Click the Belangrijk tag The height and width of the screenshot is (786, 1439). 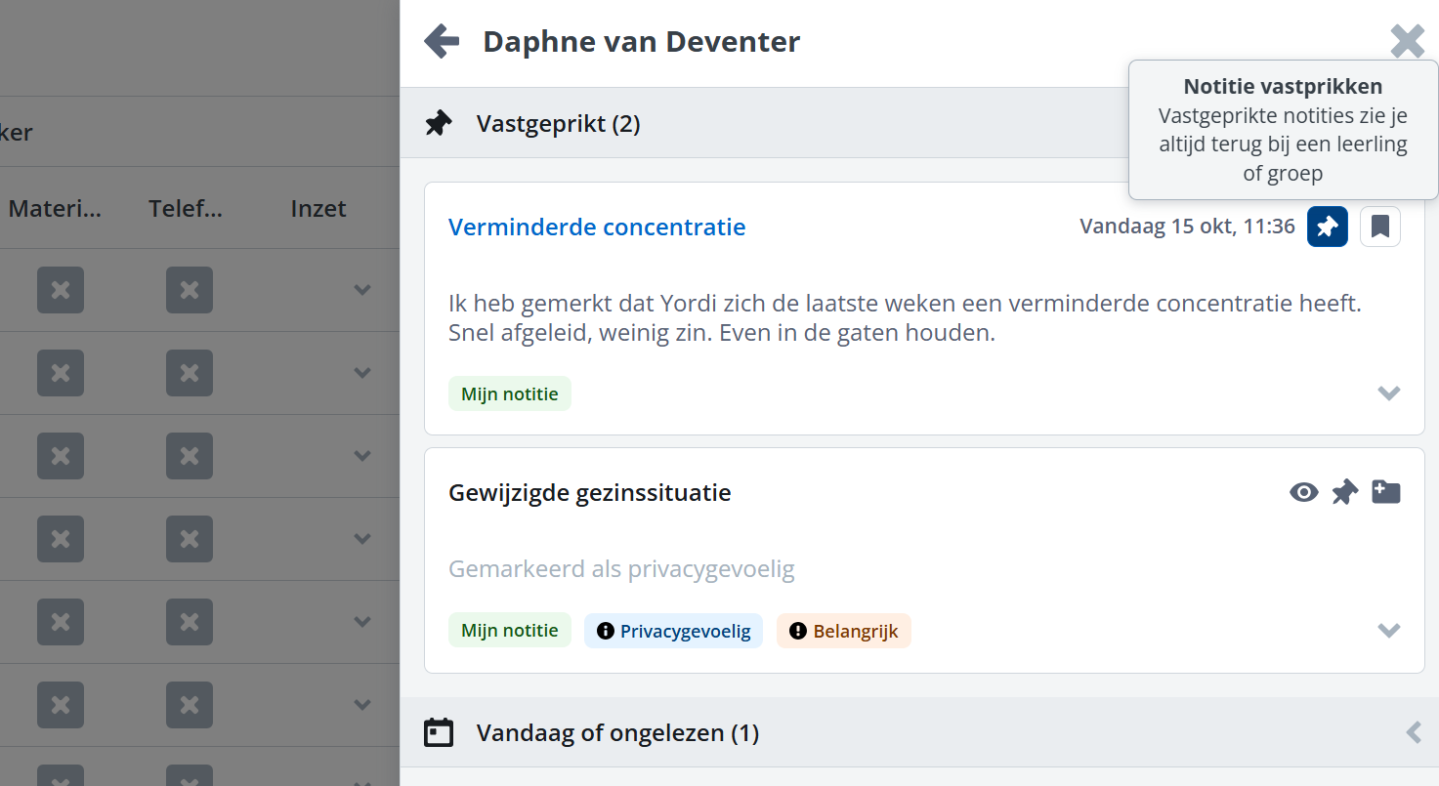coord(843,631)
